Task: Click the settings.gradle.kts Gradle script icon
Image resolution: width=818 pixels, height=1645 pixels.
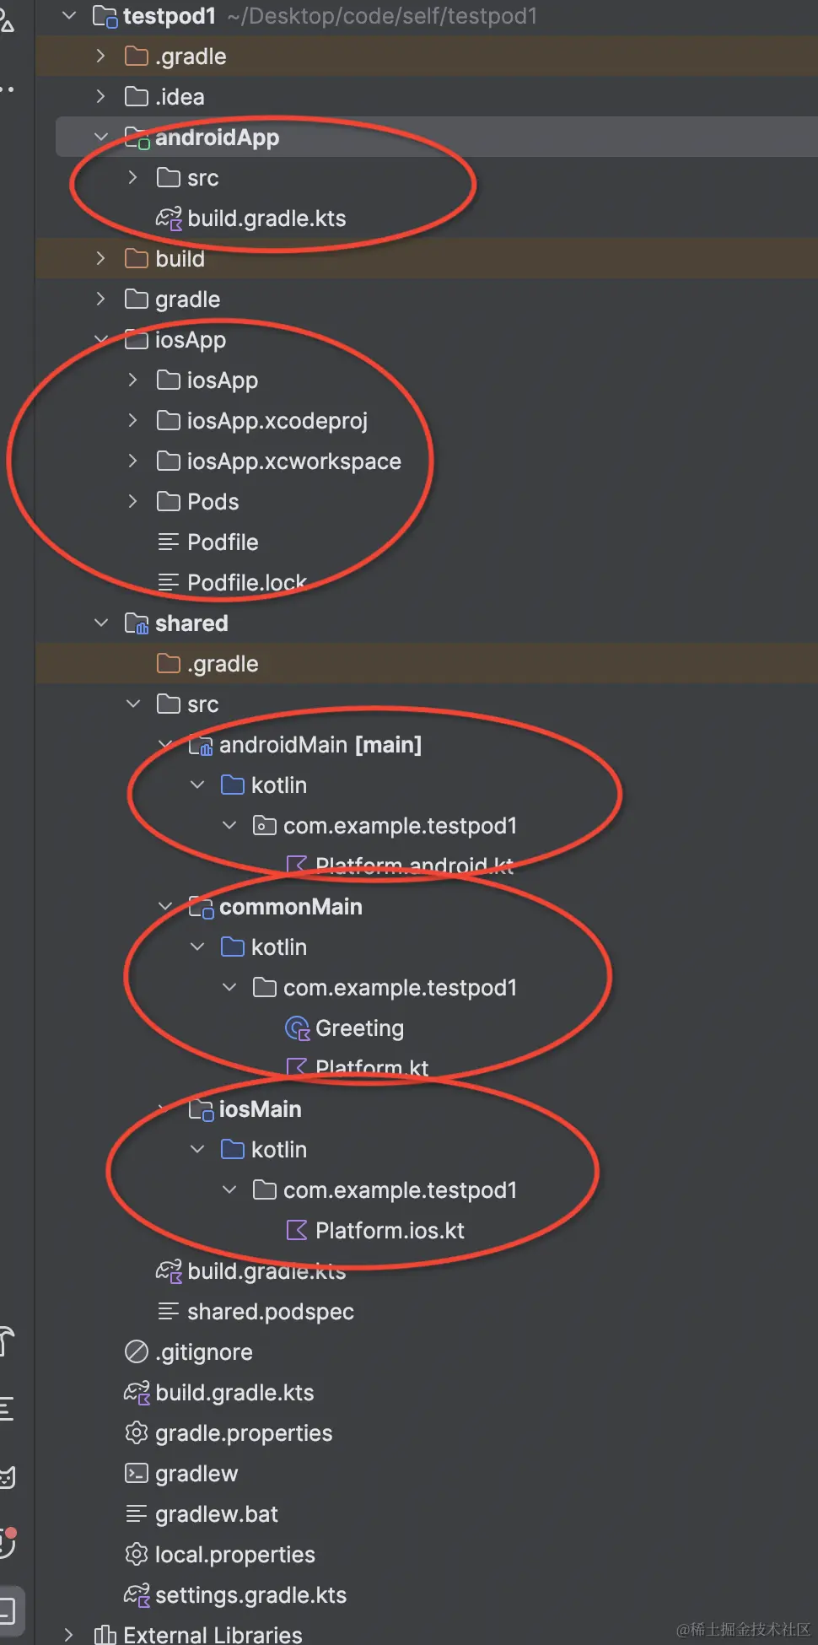Action: 137,1595
